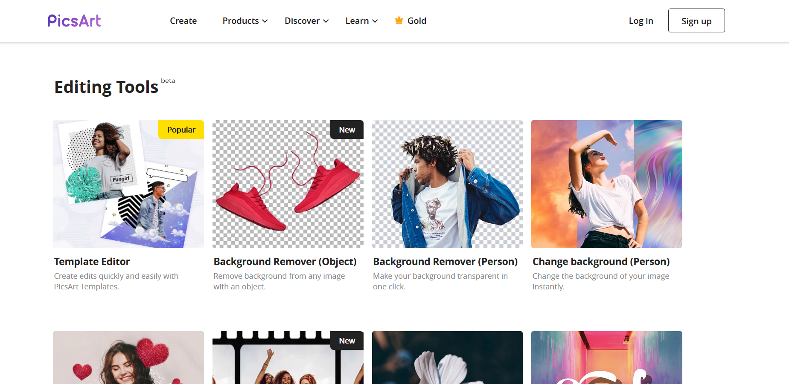Expand the Products dropdown
789x384 pixels.
245,21
